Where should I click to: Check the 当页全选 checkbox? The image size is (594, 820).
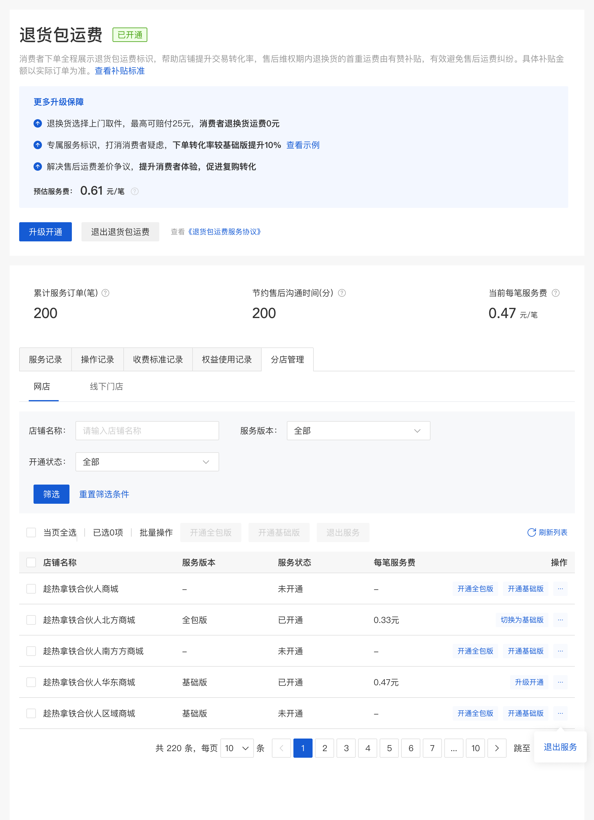coord(31,532)
